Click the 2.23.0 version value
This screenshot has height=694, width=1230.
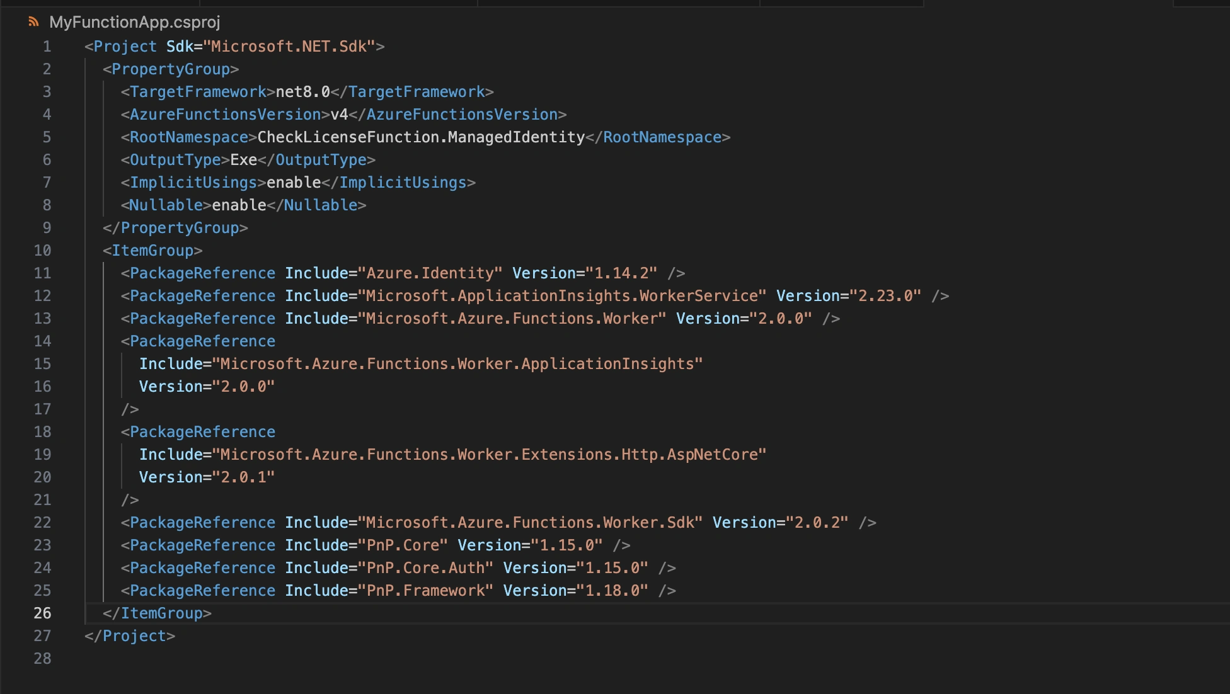(886, 296)
